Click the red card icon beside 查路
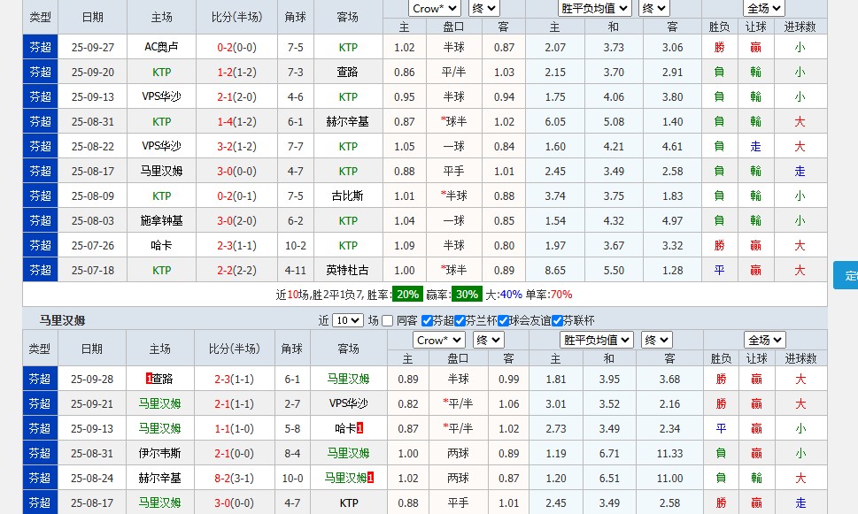Image resolution: width=858 pixels, height=514 pixels. 148,379
